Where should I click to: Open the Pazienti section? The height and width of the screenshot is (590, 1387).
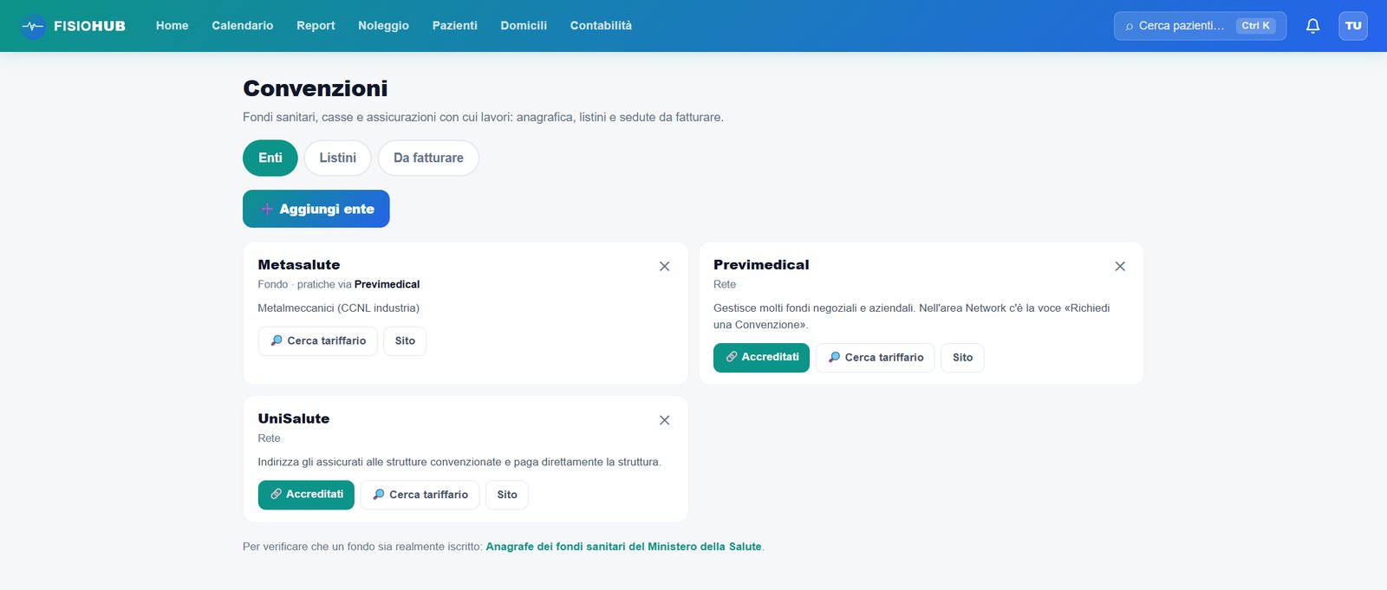point(454,26)
